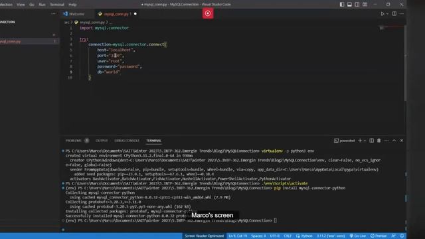
Task: Start the Go Live server
Action: click(357, 236)
